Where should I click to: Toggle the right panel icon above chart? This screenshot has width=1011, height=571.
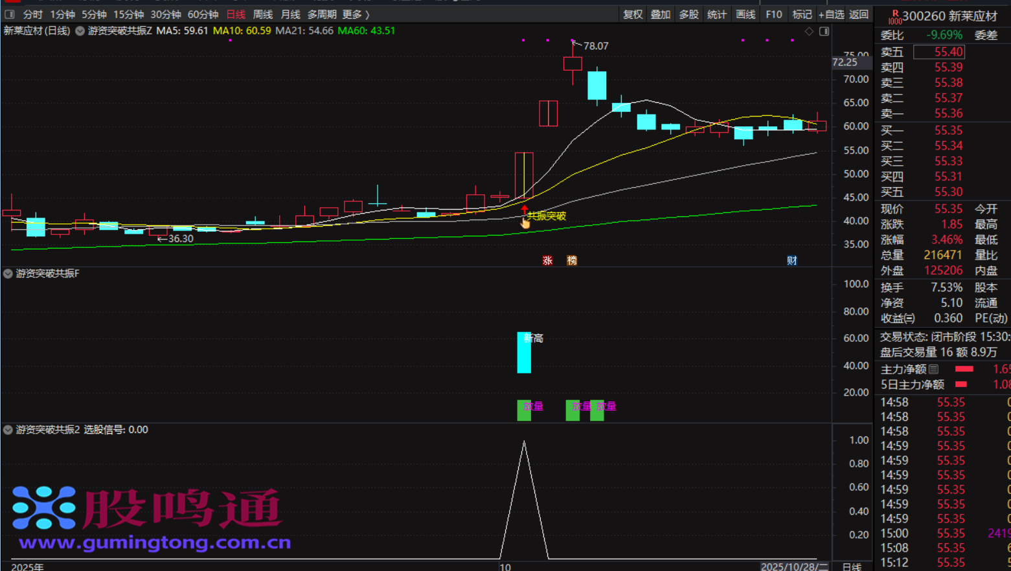[x=824, y=31]
